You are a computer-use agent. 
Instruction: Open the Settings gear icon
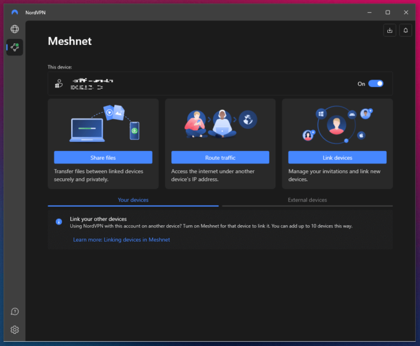pyautogui.click(x=15, y=330)
